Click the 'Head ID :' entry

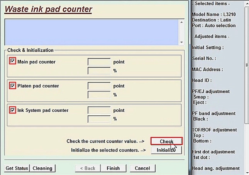click(x=202, y=81)
